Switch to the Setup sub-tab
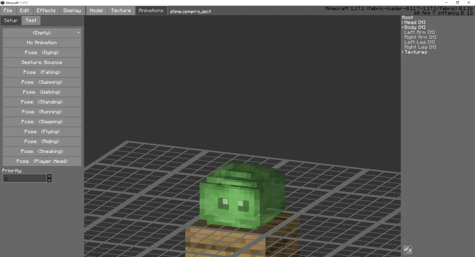The width and height of the screenshot is (475, 257). 11,20
